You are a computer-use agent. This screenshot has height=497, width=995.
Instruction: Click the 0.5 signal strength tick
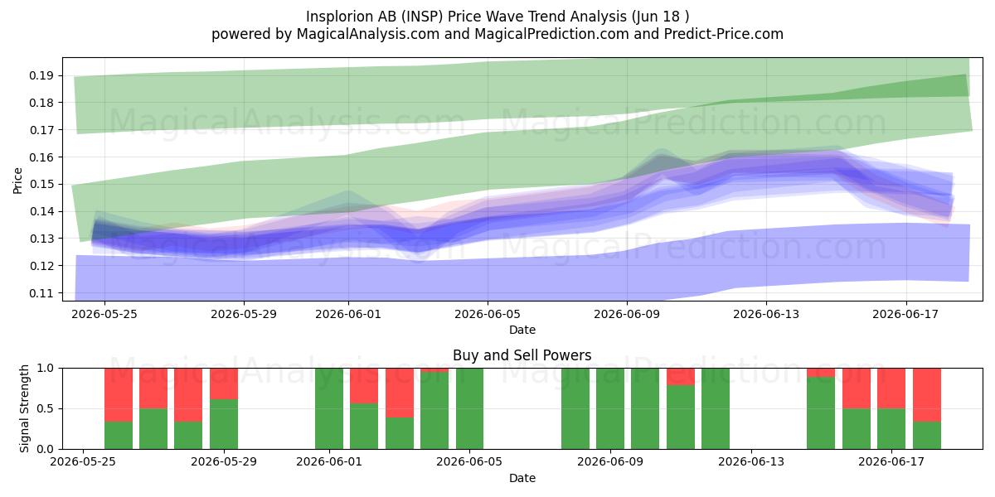coord(46,408)
